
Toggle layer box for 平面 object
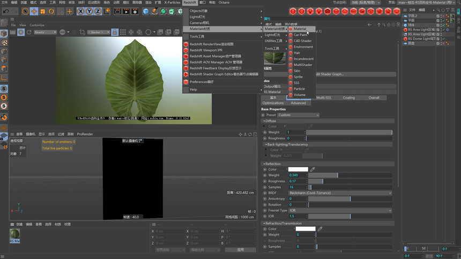pyautogui.click(x=438, y=20)
